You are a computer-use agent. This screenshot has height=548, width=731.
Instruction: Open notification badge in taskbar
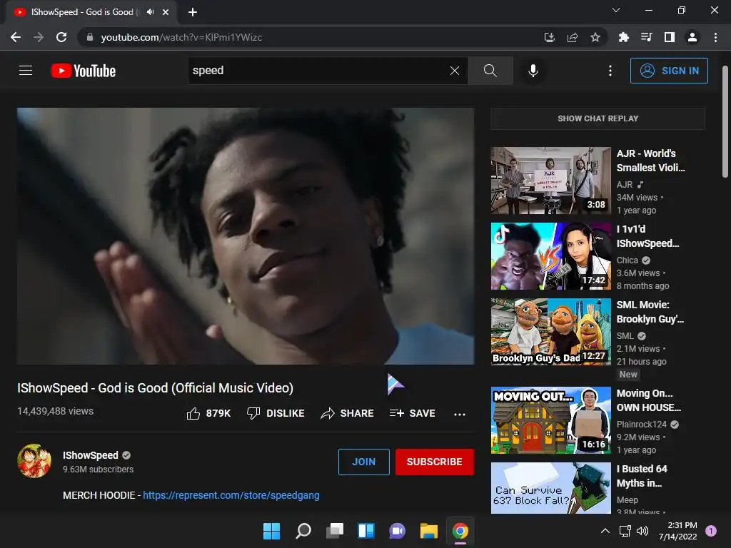click(711, 531)
